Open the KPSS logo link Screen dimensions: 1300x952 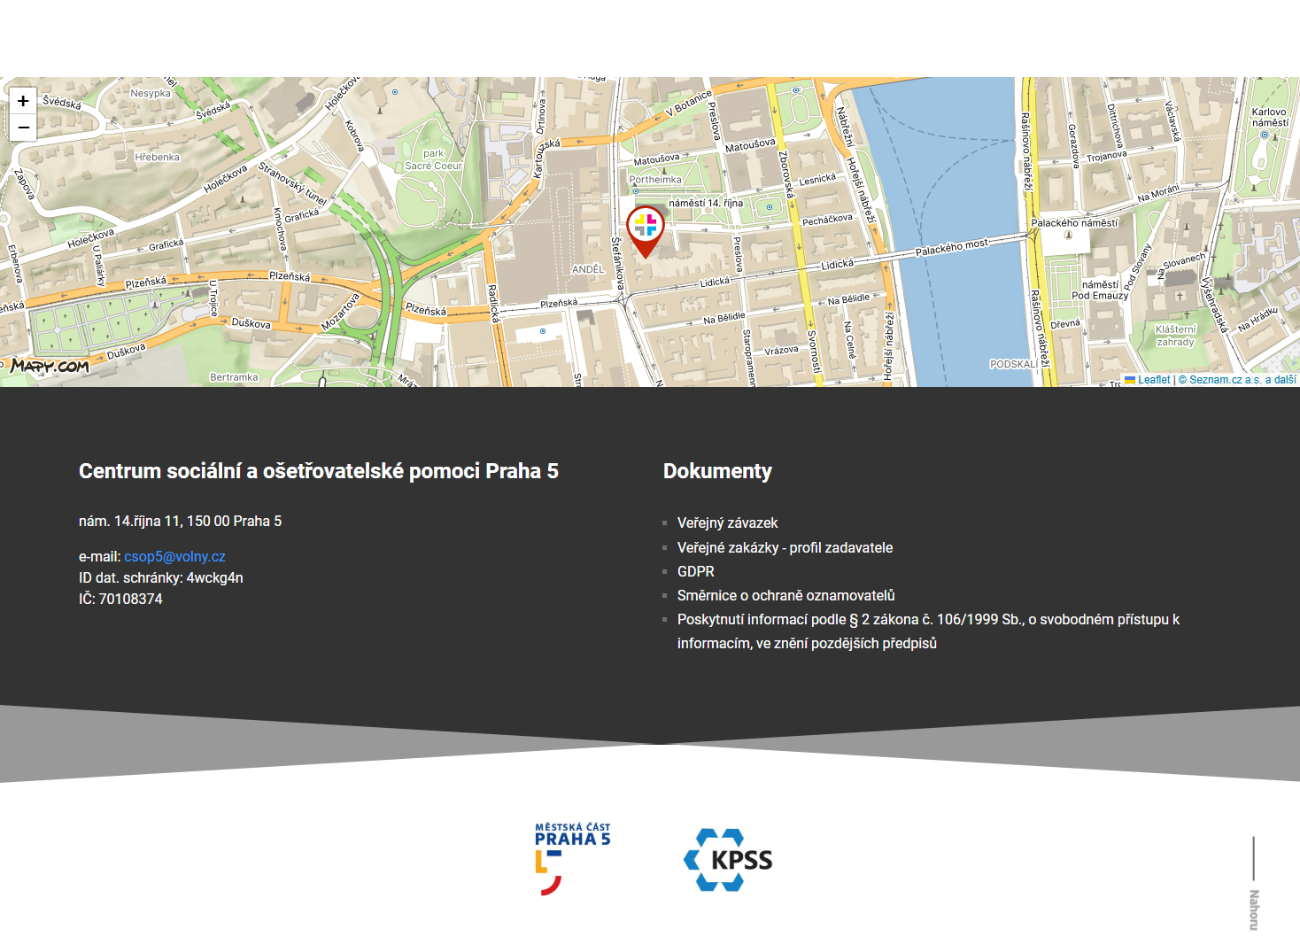728,860
